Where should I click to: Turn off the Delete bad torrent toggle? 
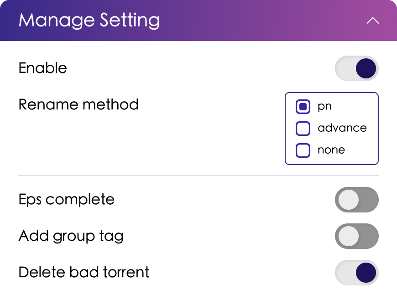pos(356,273)
